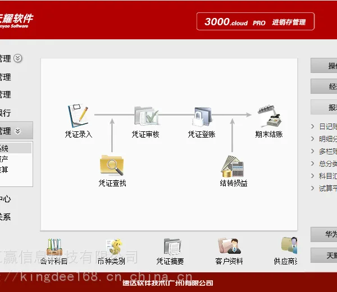This screenshot has width=337, height=292.
Task: Expand the top sidebar 管理 double-chevron
Action: pyautogui.click(x=18, y=58)
